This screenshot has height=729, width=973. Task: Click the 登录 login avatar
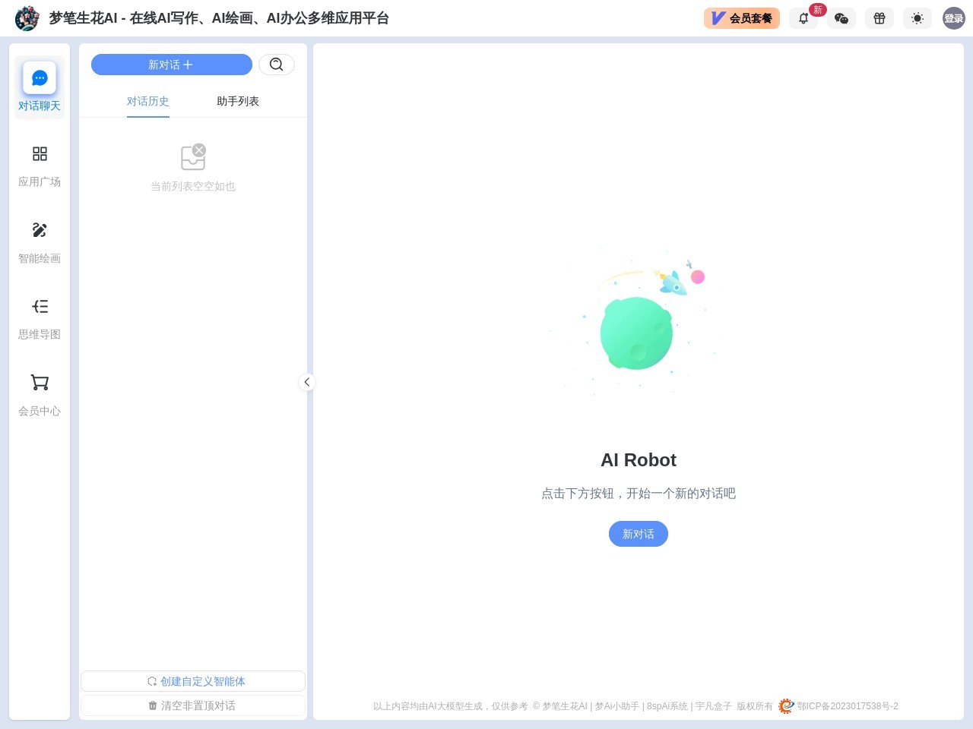click(x=954, y=18)
